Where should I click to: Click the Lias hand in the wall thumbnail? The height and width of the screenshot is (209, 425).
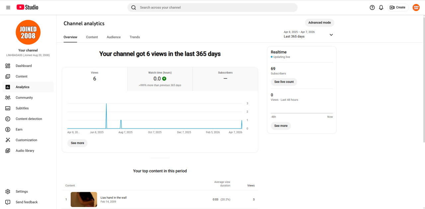(x=84, y=199)
